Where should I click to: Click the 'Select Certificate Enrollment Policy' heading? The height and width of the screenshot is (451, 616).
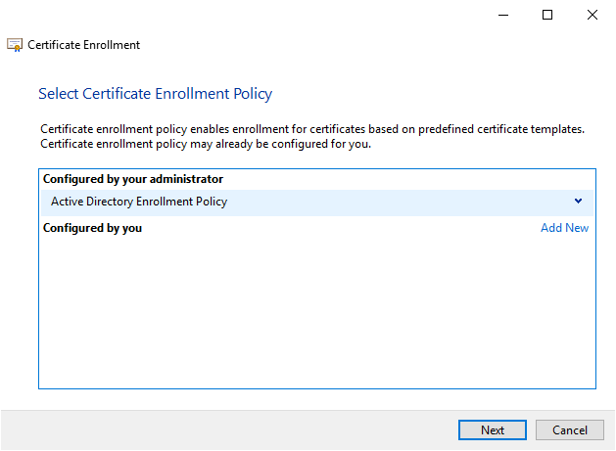point(155,94)
